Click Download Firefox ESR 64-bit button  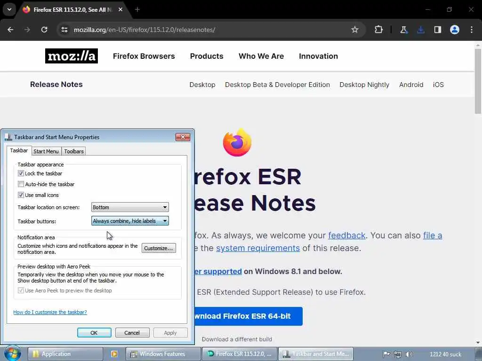(x=249, y=316)
